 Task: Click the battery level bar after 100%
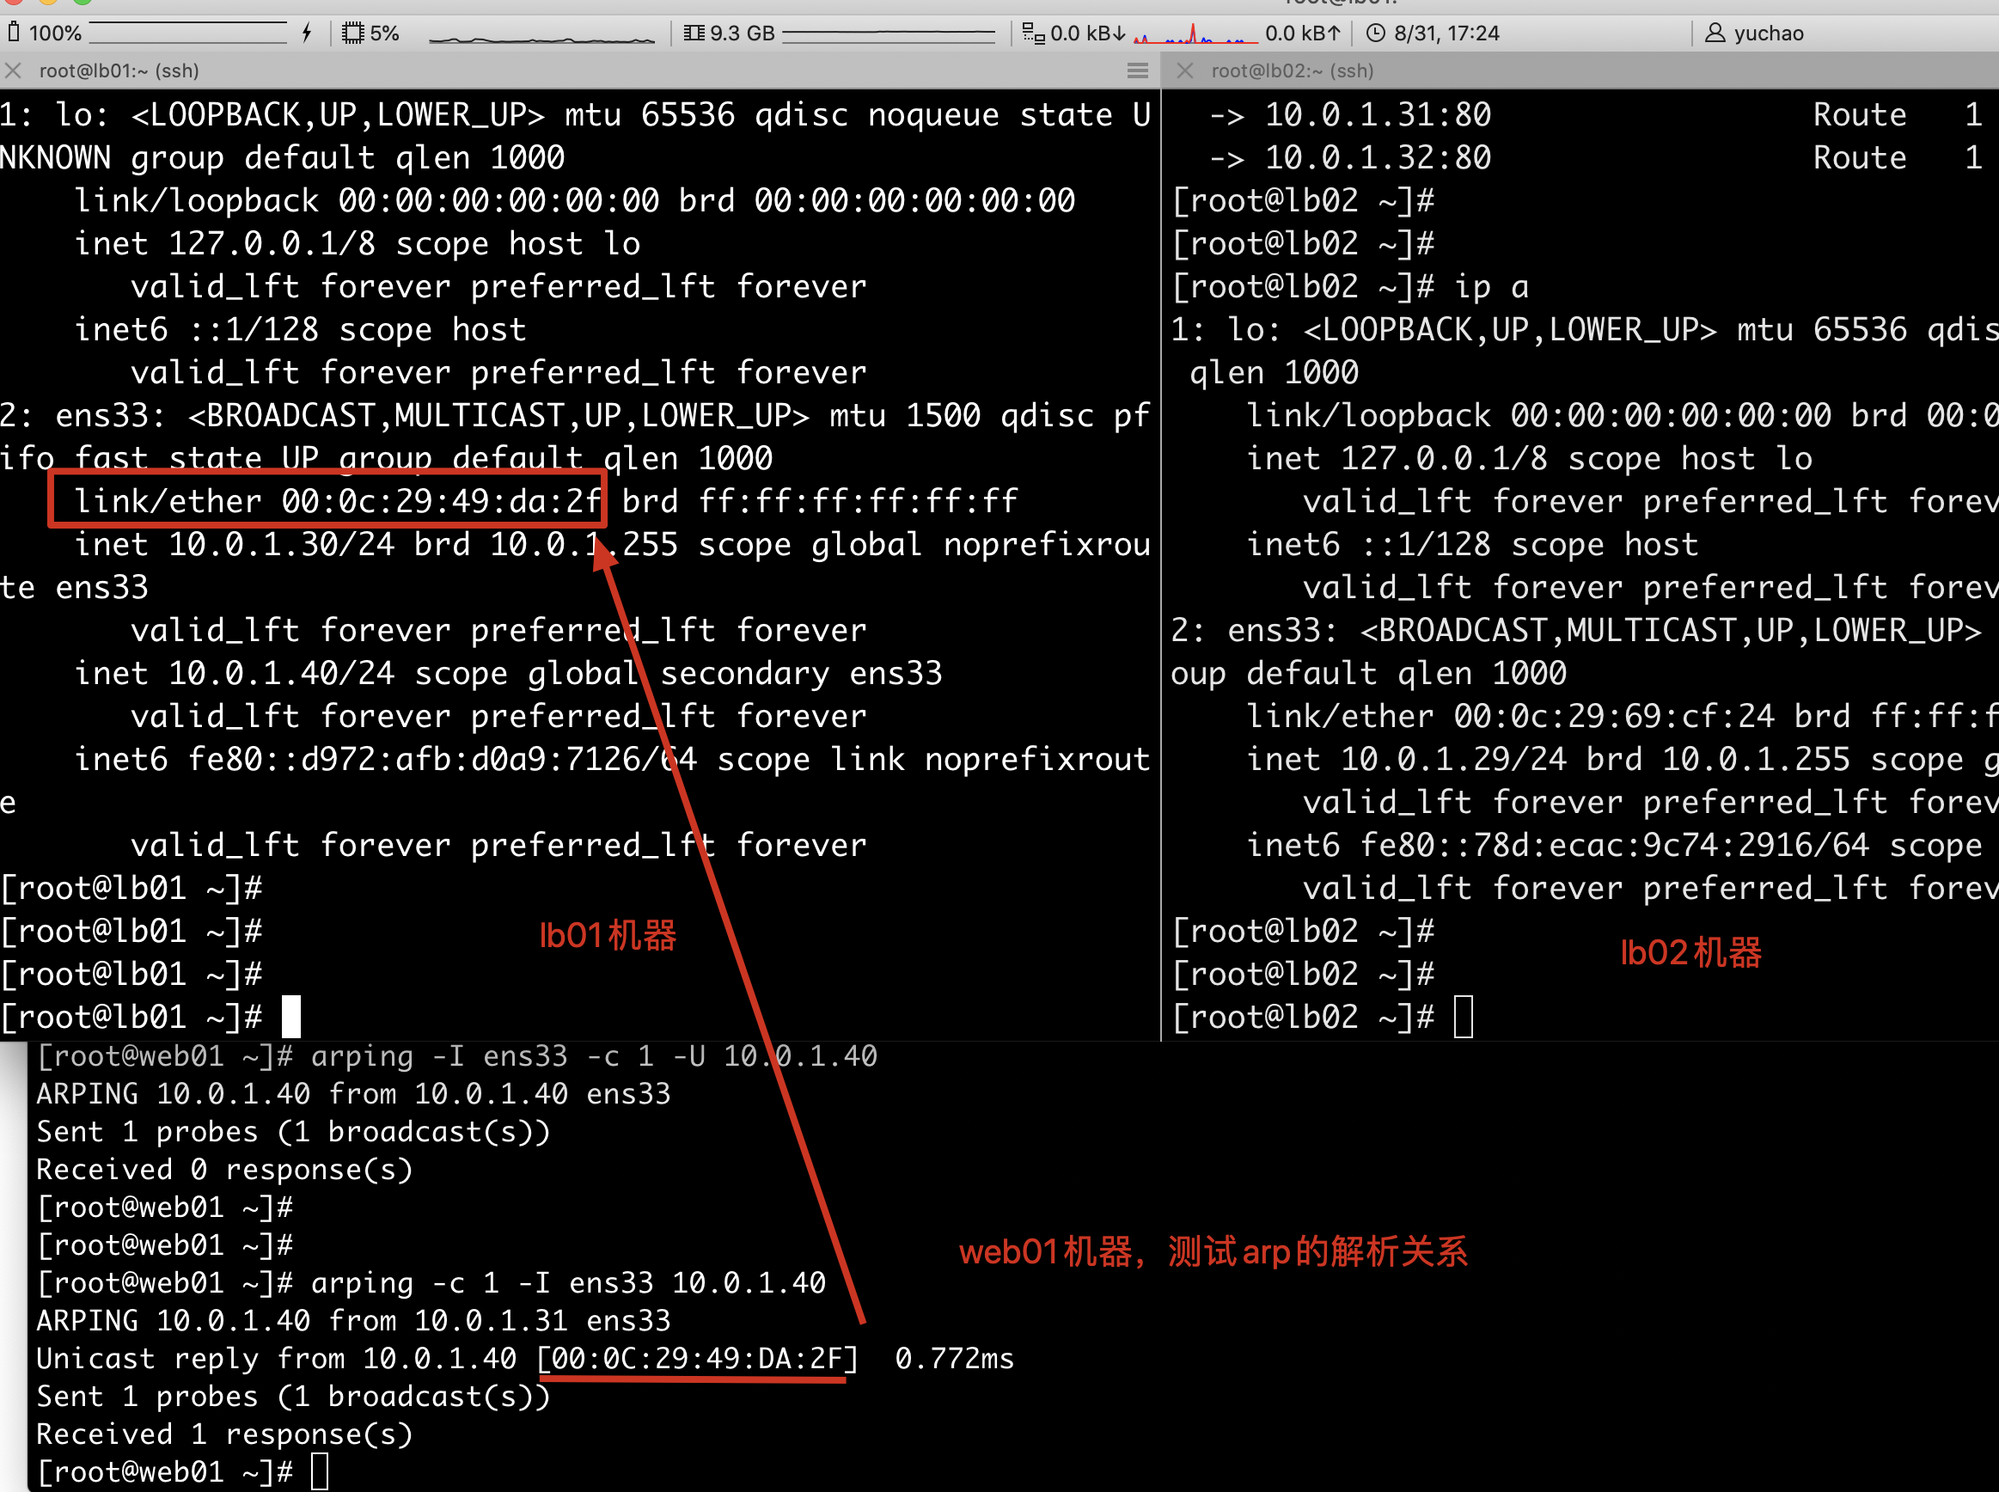click(x=189, y=34)
